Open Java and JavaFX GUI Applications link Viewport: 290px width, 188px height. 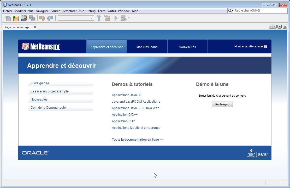pos(136,102)
